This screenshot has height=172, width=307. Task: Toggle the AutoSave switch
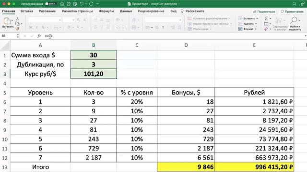point(50,4)
